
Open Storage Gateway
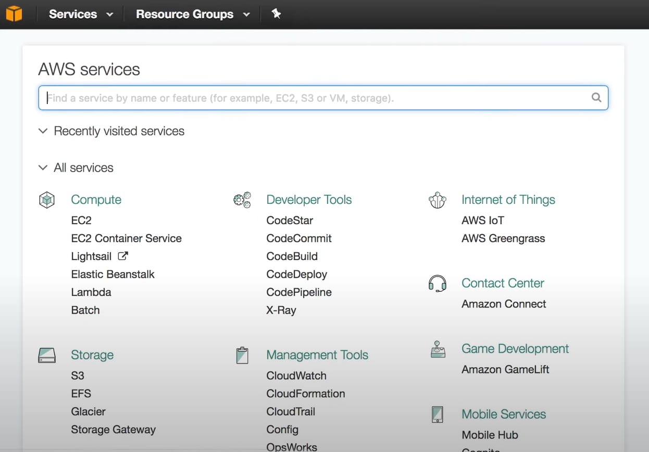point(114,430)
